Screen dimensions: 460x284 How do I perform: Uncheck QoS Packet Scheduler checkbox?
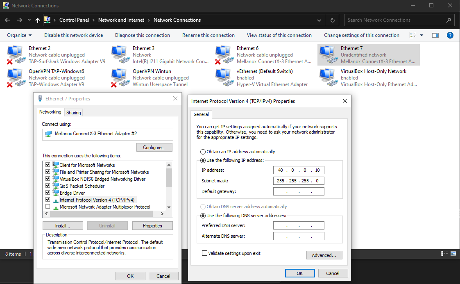(48, 185)
